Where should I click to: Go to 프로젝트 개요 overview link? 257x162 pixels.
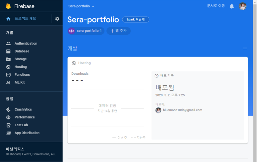[25, 19]
